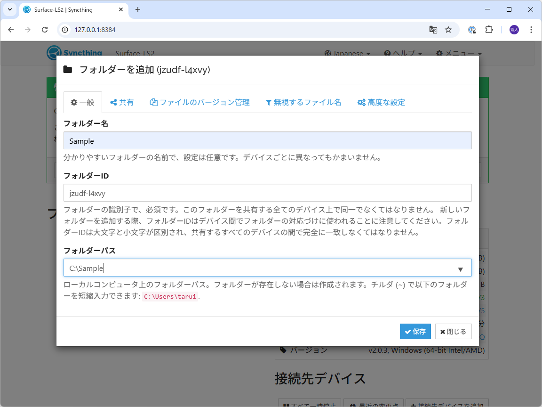Open the 一般 (General) tab

coord(83,102)
